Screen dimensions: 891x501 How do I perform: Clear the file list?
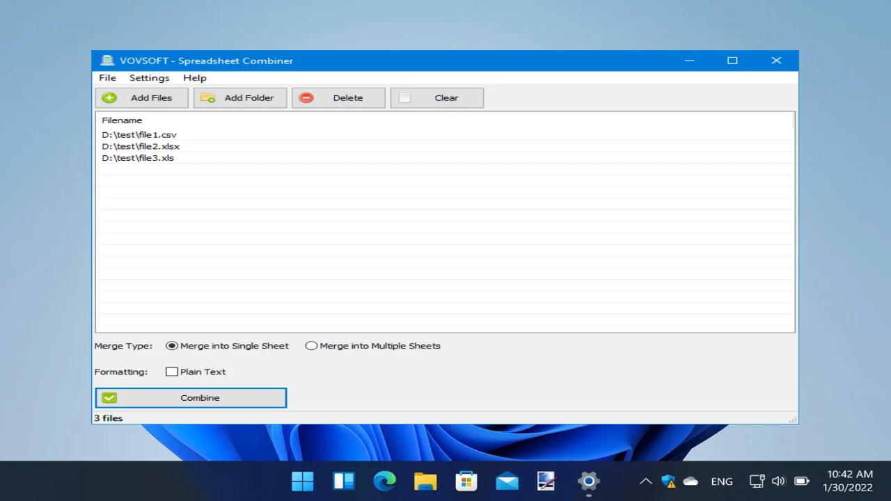click(437, 98)
